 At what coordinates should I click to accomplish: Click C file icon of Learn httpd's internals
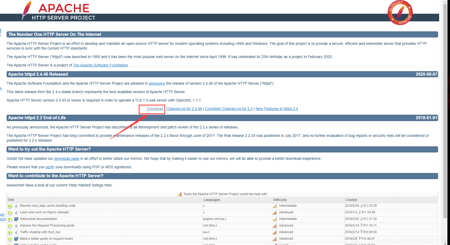[x=16, y=213]
